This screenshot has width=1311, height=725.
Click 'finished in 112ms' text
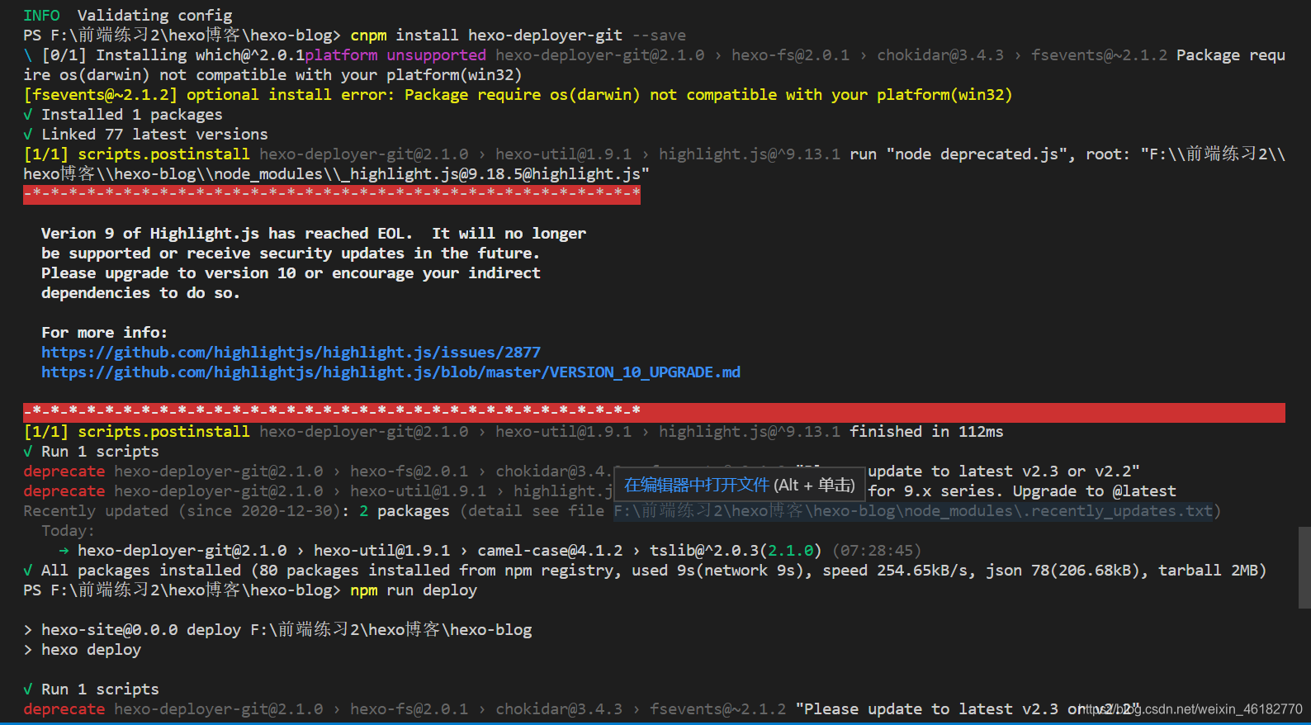coord(926,432)
